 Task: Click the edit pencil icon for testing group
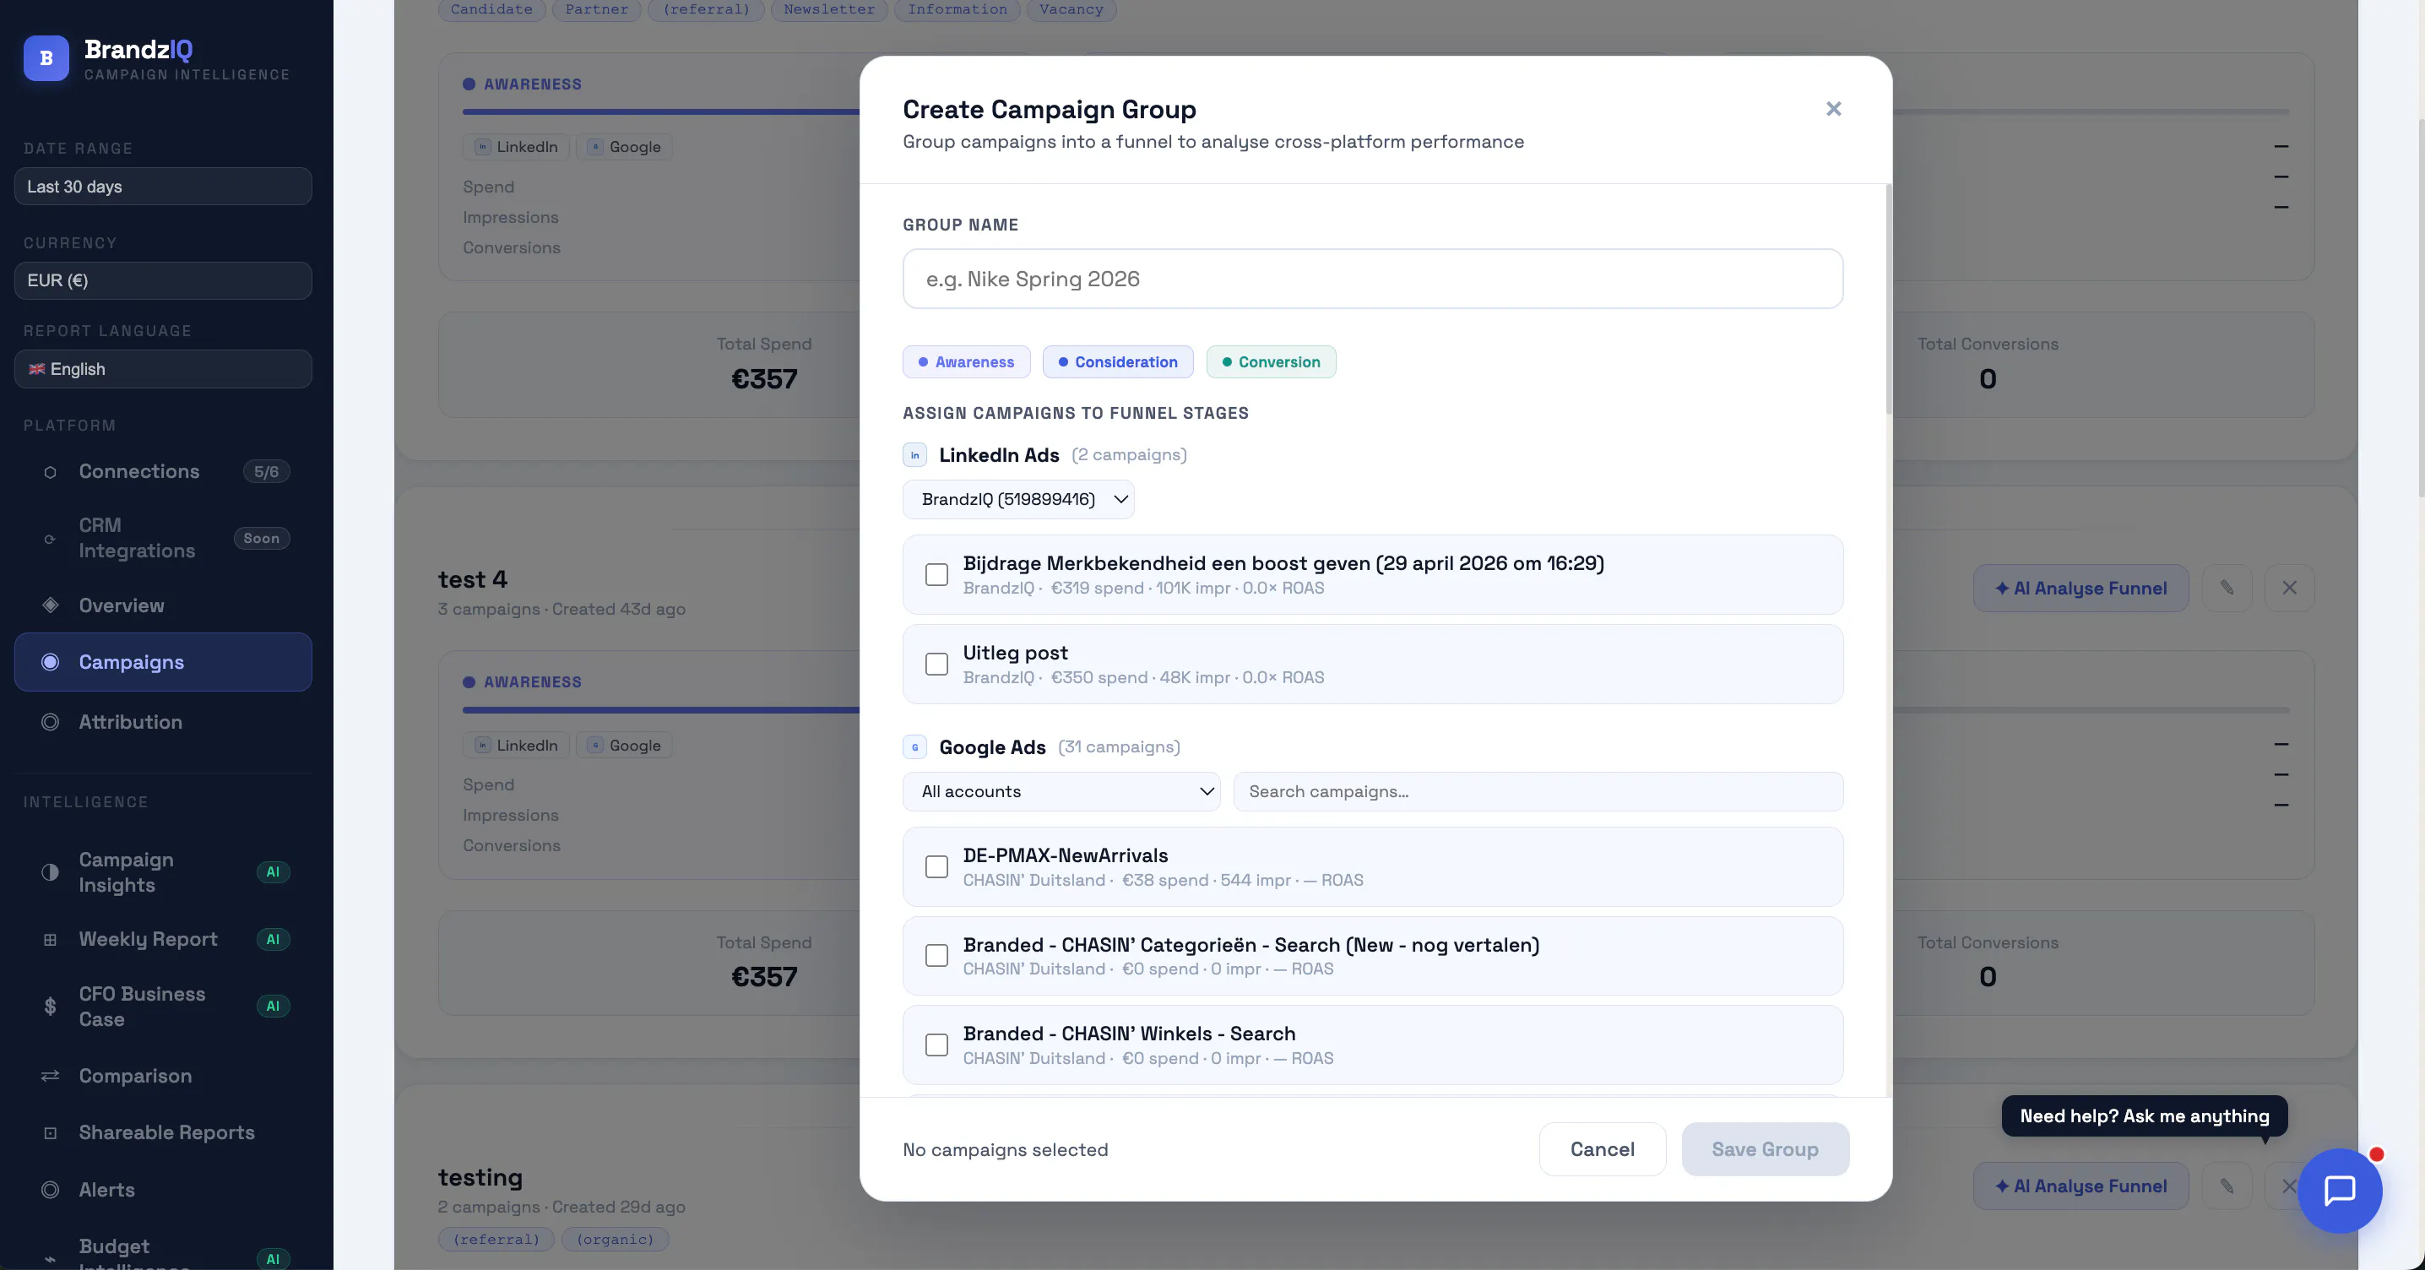(x=2227, y=1186)
